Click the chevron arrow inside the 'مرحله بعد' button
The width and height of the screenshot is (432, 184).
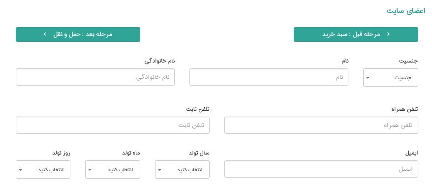coord(45,34)
